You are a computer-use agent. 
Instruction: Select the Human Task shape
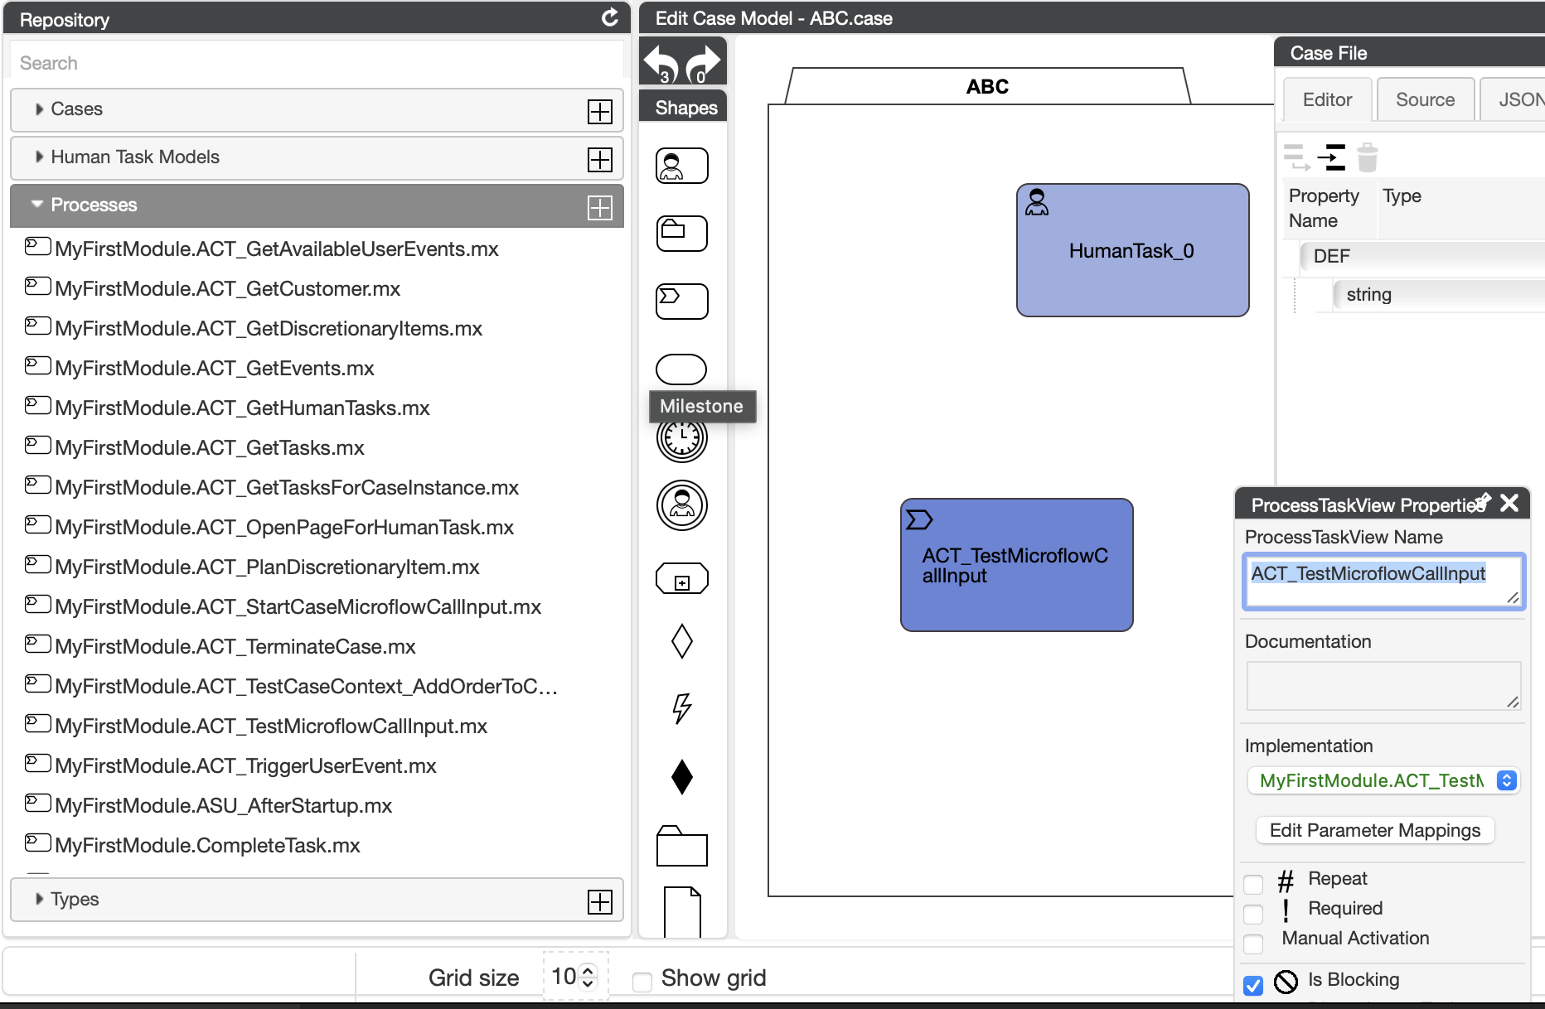pos(681,166)
